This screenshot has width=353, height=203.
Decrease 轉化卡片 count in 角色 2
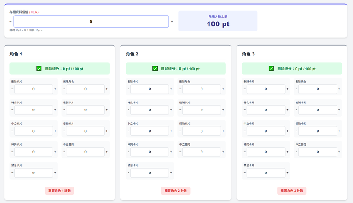pos(128,110)
